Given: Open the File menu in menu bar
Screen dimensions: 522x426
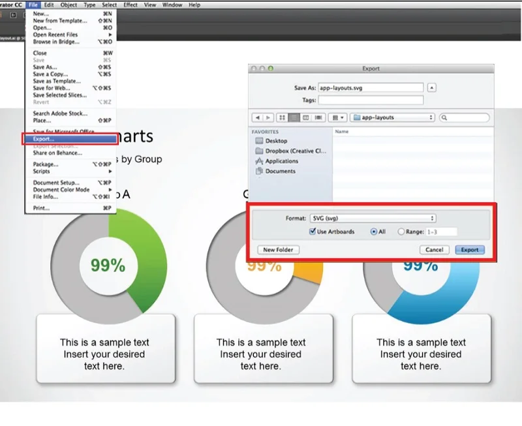Looking at the screenshot, I should pyautogui.click(x=33, y=5).
